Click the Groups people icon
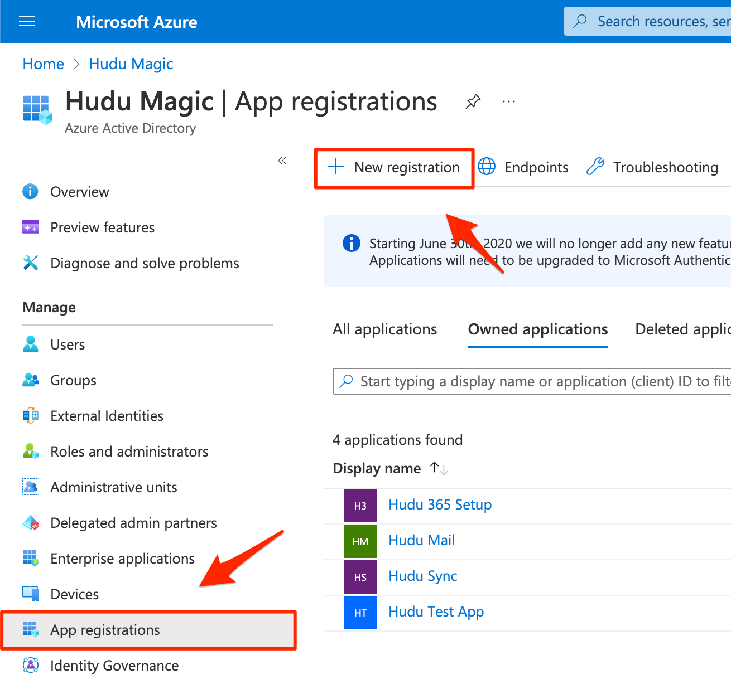 [x=31, y=380]
